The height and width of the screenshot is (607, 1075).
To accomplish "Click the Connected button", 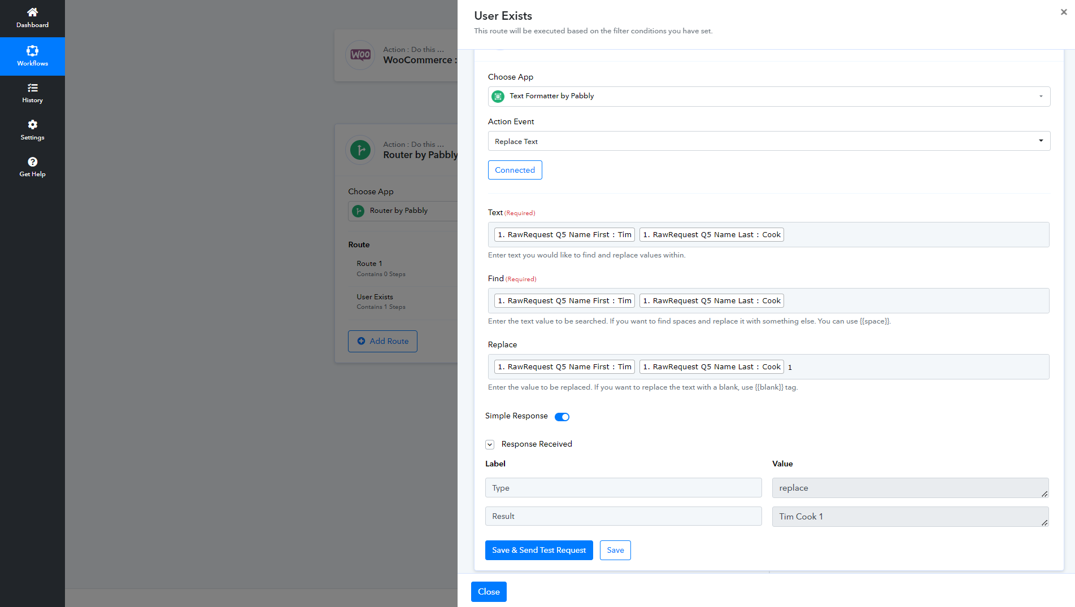I will pyautogui.click(x=515, y=170).
